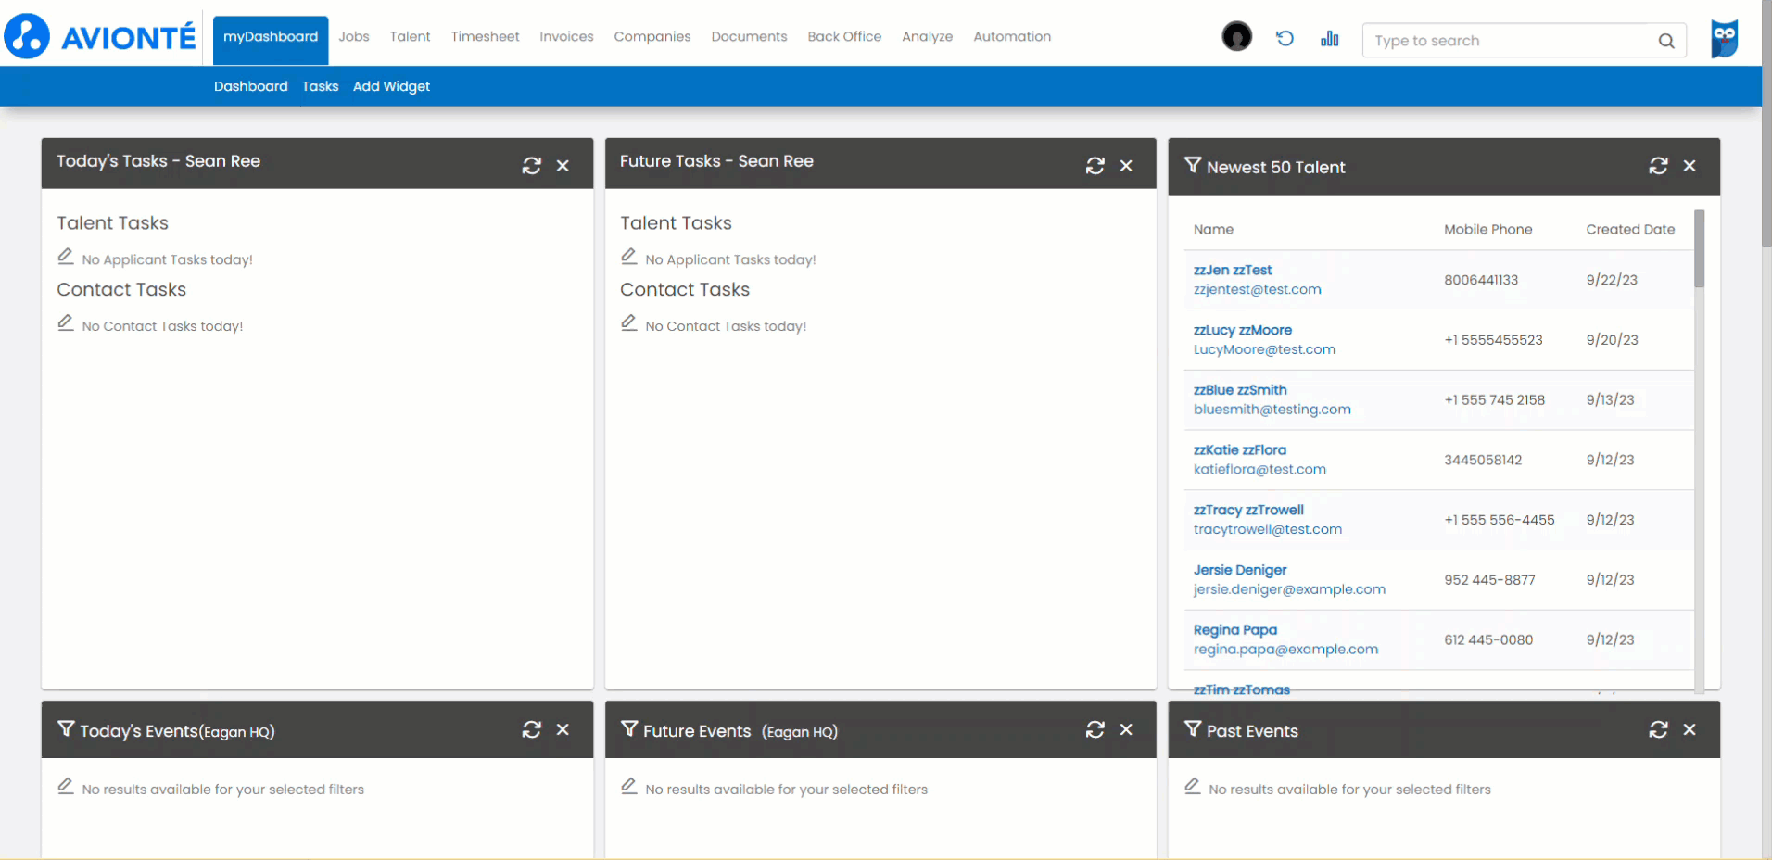This screenshot has width=1772, height=860.
Task: Open the Analyze menu
Action: point(927,37)
